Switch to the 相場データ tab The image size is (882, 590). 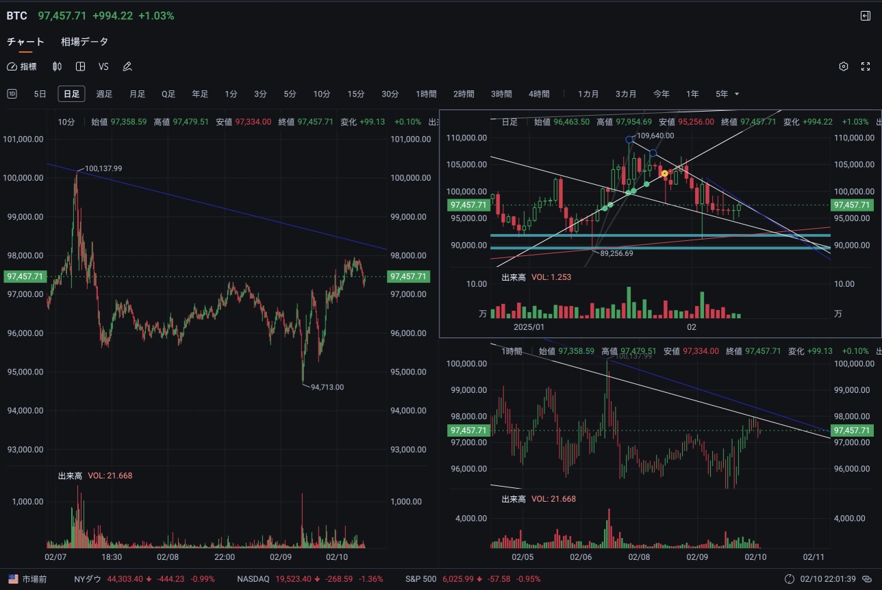tap(84, 42)
